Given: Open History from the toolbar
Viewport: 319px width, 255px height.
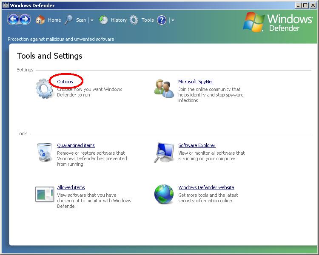Looking at the screenshot, I should click(118, 20).
